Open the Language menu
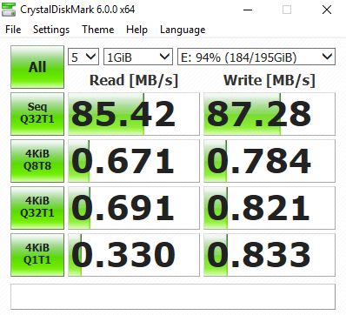Image resolution: width=346 pixels, height=315 pixels. [x=183, y=30]
